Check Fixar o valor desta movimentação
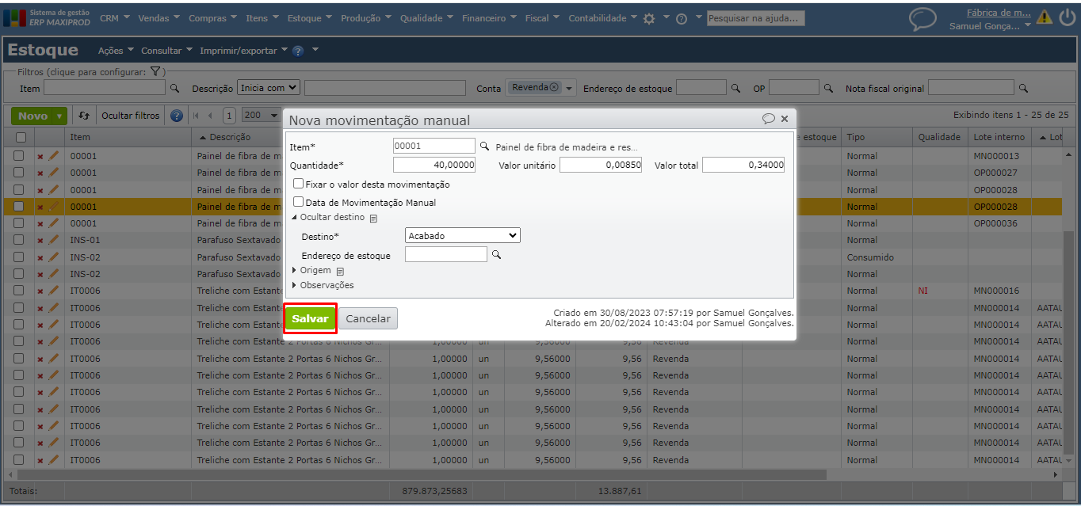The image size is (1081, 506). click(x=298, y=184)
